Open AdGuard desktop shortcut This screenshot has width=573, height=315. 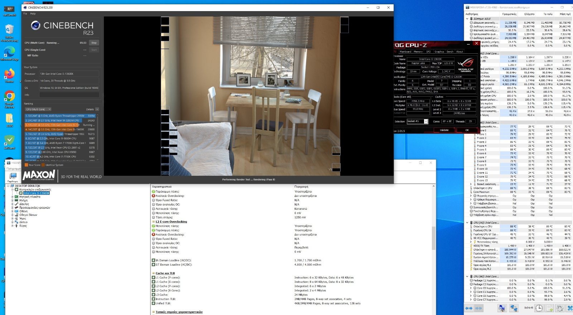click(9, 142)
